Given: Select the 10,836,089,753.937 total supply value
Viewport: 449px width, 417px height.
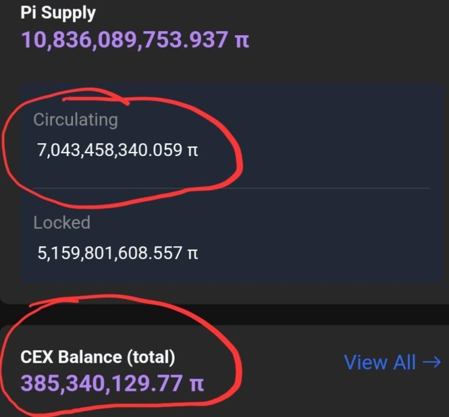Looking at the screenshot, I should (x=125, y=40).
